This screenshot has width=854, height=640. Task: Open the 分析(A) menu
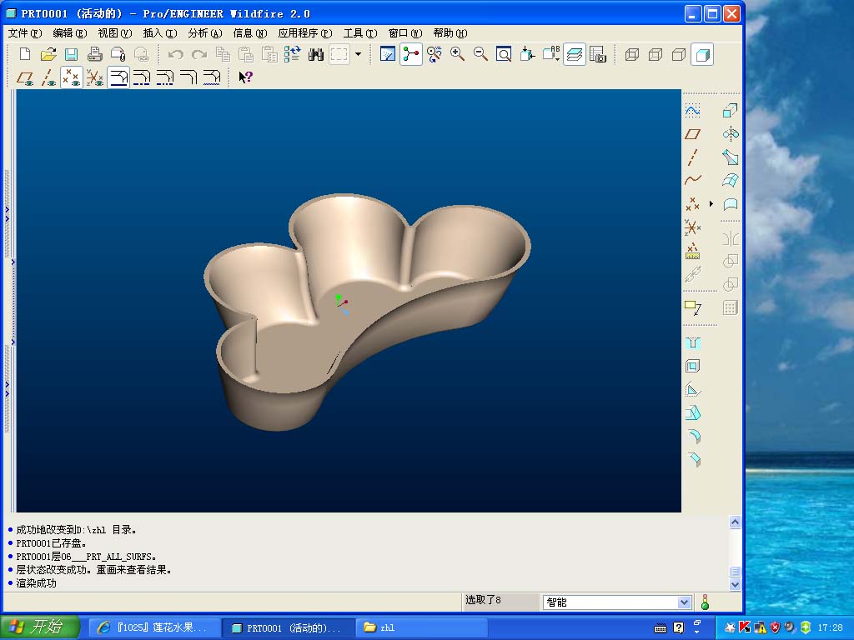click(205, 33)
